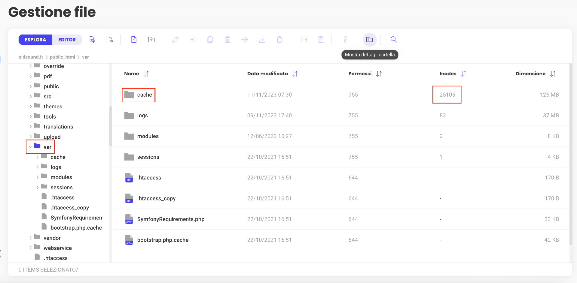Click the trash delete icon

(279, 39)
